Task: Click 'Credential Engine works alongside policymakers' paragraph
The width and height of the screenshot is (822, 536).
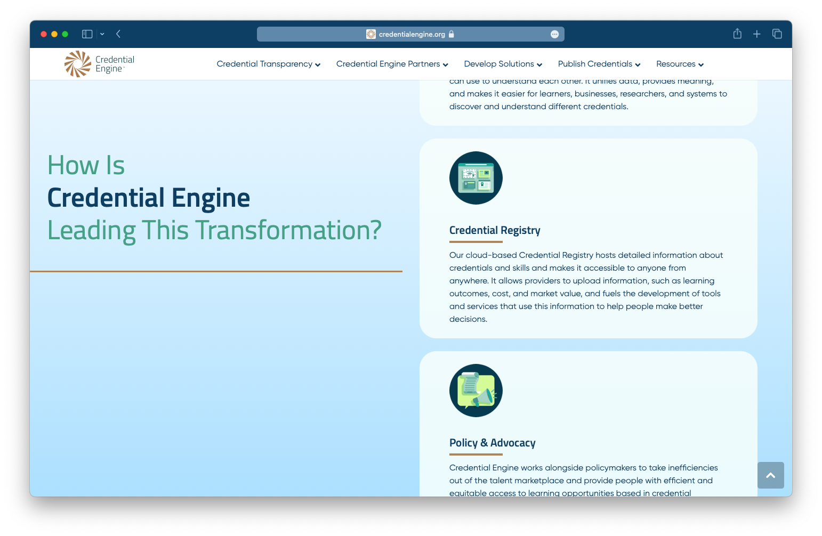Action: click(x=584, y=480)
